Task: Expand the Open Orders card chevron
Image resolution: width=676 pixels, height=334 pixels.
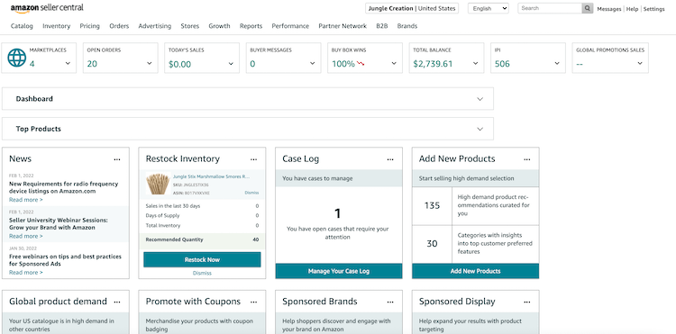Action: point(149,63)
